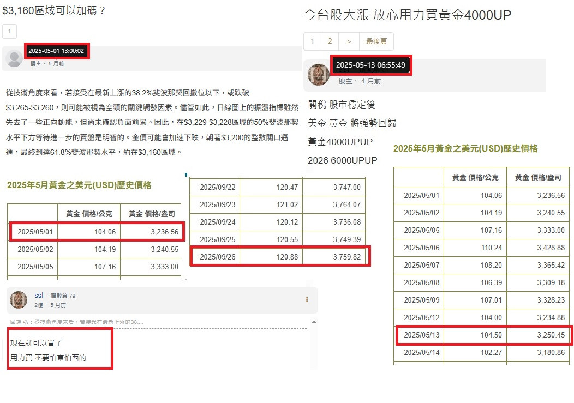The height and width of the screenshot is (403, 574).
Task: Select the 2025/09/26 row in the price table
Action: [280, 256]
